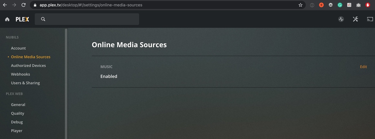Edit the Music source setting
Screen dimensions: 375x139
[x=363, y=67]
